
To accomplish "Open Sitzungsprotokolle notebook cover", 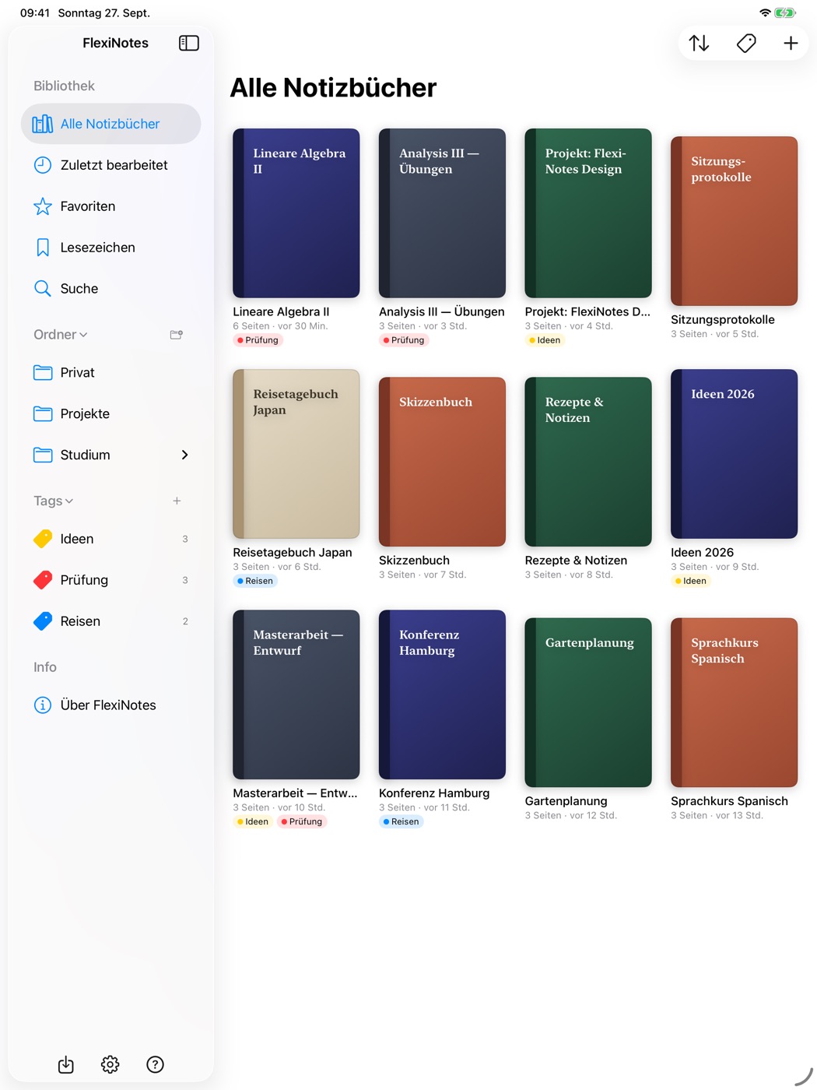I will pos(735,221).
